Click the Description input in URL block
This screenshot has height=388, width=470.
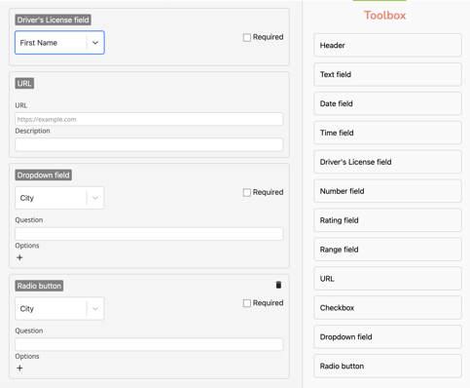pos(149,144)
